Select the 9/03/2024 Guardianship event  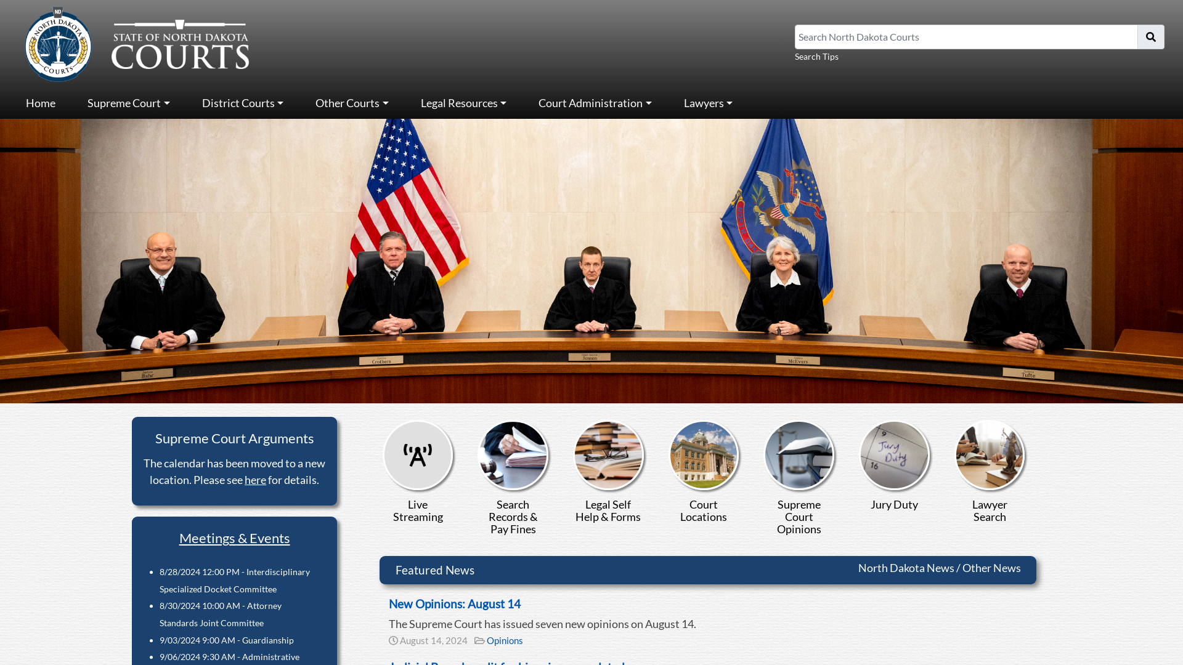pos(227,640)
